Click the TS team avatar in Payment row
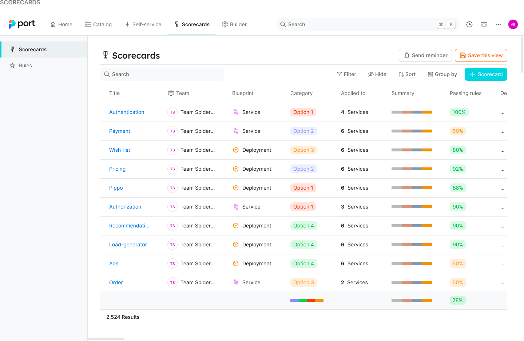The image size is (524, 341). 172,131
